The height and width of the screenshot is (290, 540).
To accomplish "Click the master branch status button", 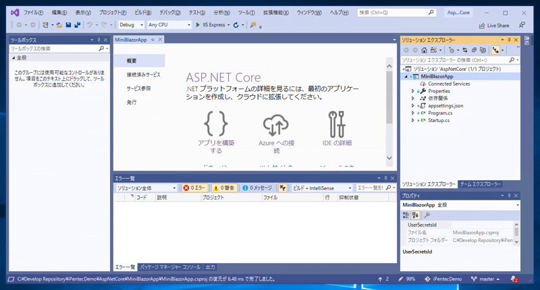I will pos(485,279).
